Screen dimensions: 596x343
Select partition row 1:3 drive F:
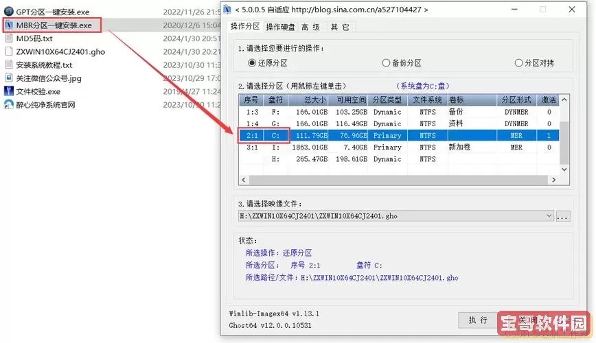point(399,112)
